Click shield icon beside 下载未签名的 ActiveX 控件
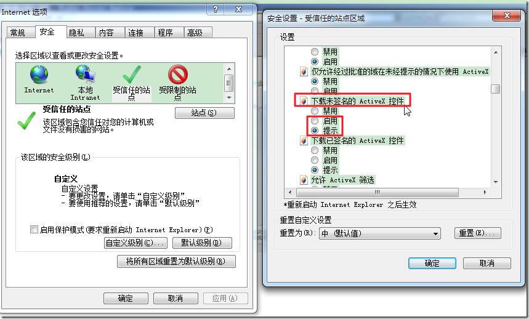This screenshot has height=319, width=529. click(x=304, y=101)
